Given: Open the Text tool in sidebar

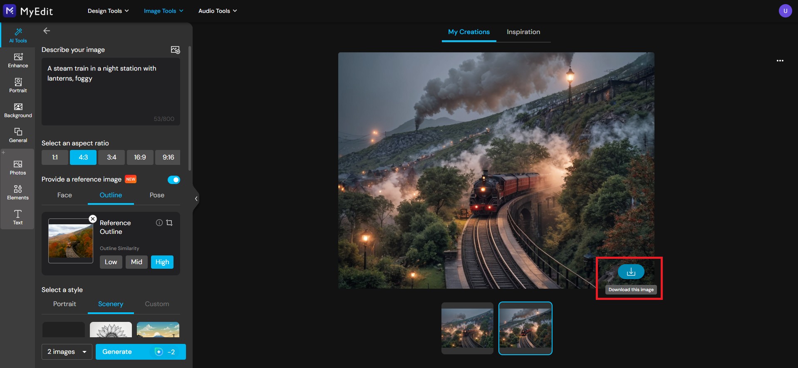Looking at the screenshot, I should click(18, 217).
